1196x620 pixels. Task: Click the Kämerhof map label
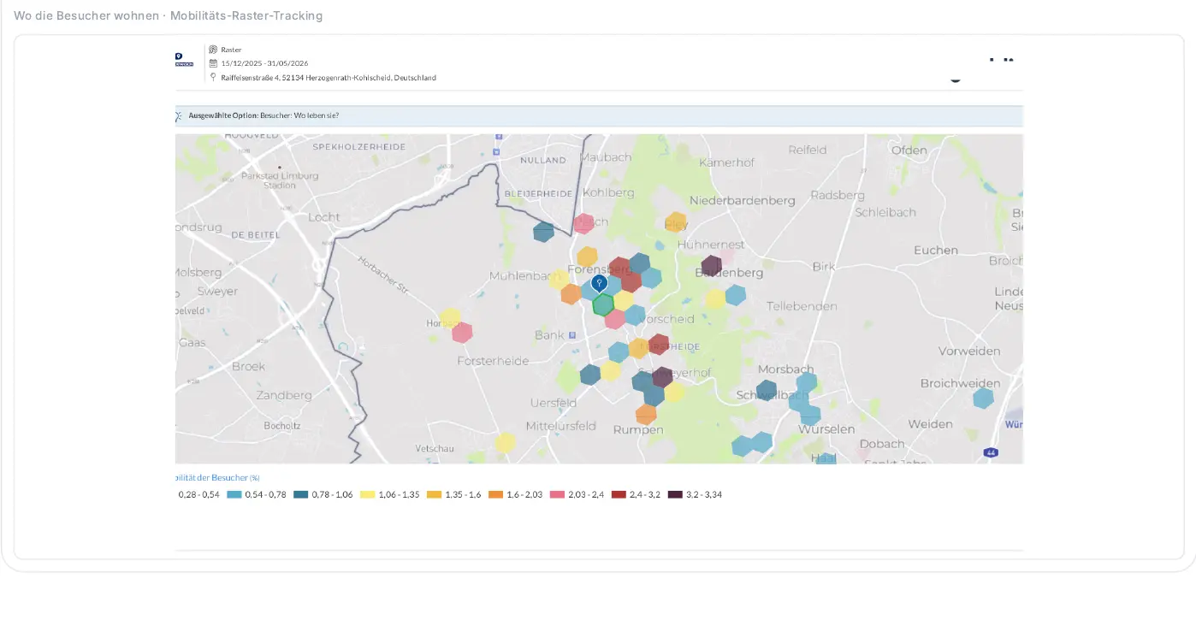pos(726,162)
